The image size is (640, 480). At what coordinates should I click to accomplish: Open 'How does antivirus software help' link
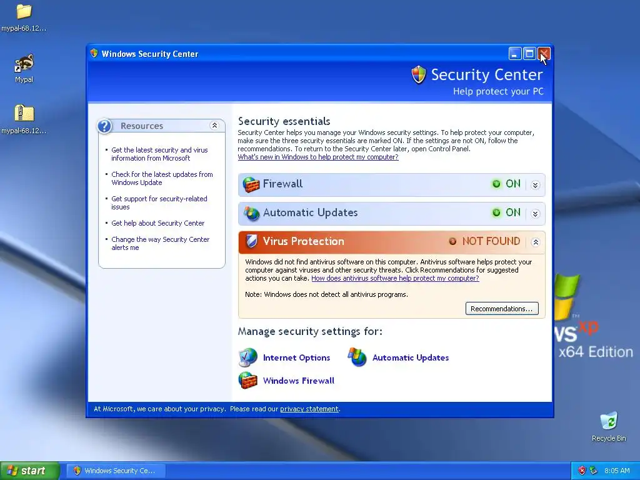395,278
